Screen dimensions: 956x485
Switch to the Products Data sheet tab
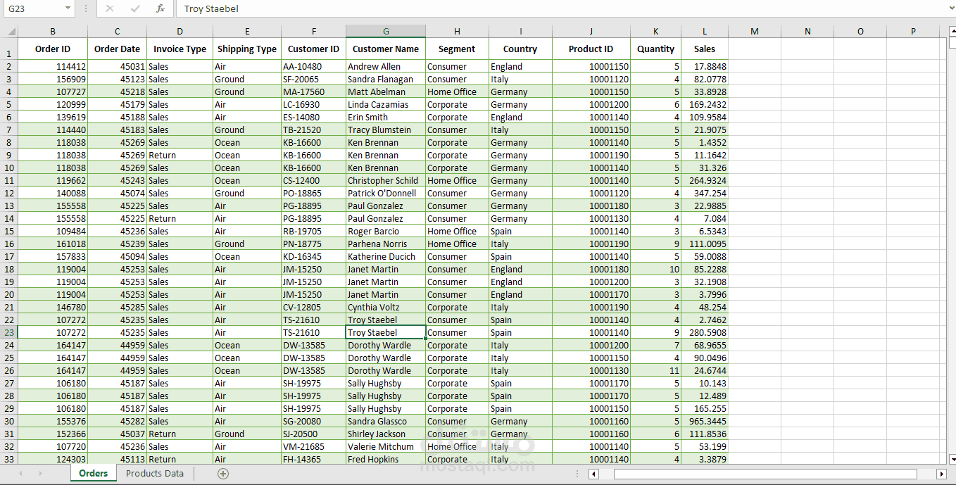tap(155, 474)
